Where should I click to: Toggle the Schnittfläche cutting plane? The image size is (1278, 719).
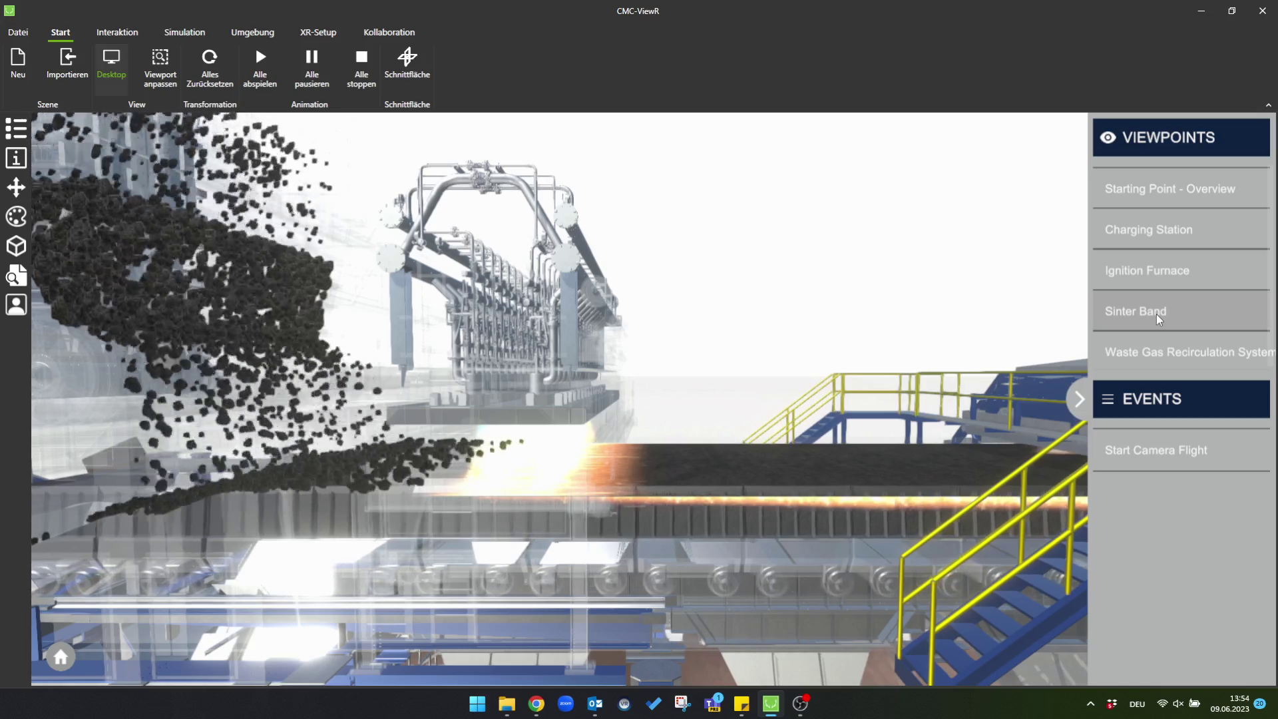tap(407, 65)
